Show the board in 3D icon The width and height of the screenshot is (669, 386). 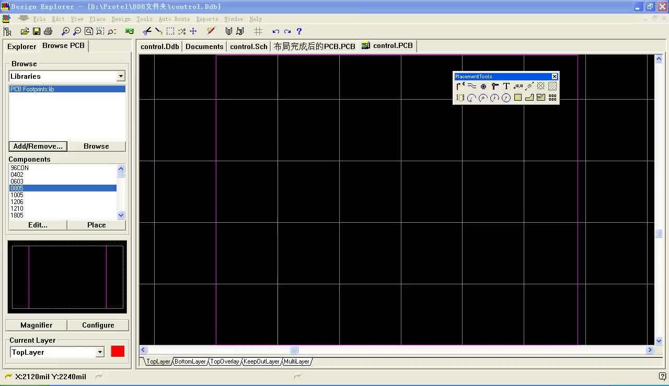[130, 31]
